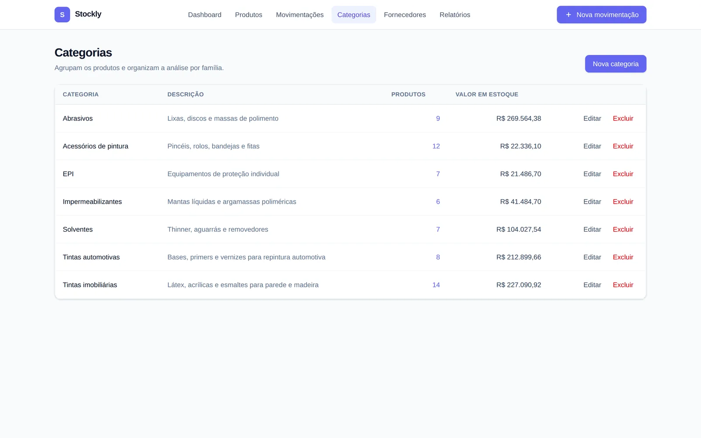Click the Stockly S logo icon
Viewport: 701px width, 438px height.
(x=62, y=14)
